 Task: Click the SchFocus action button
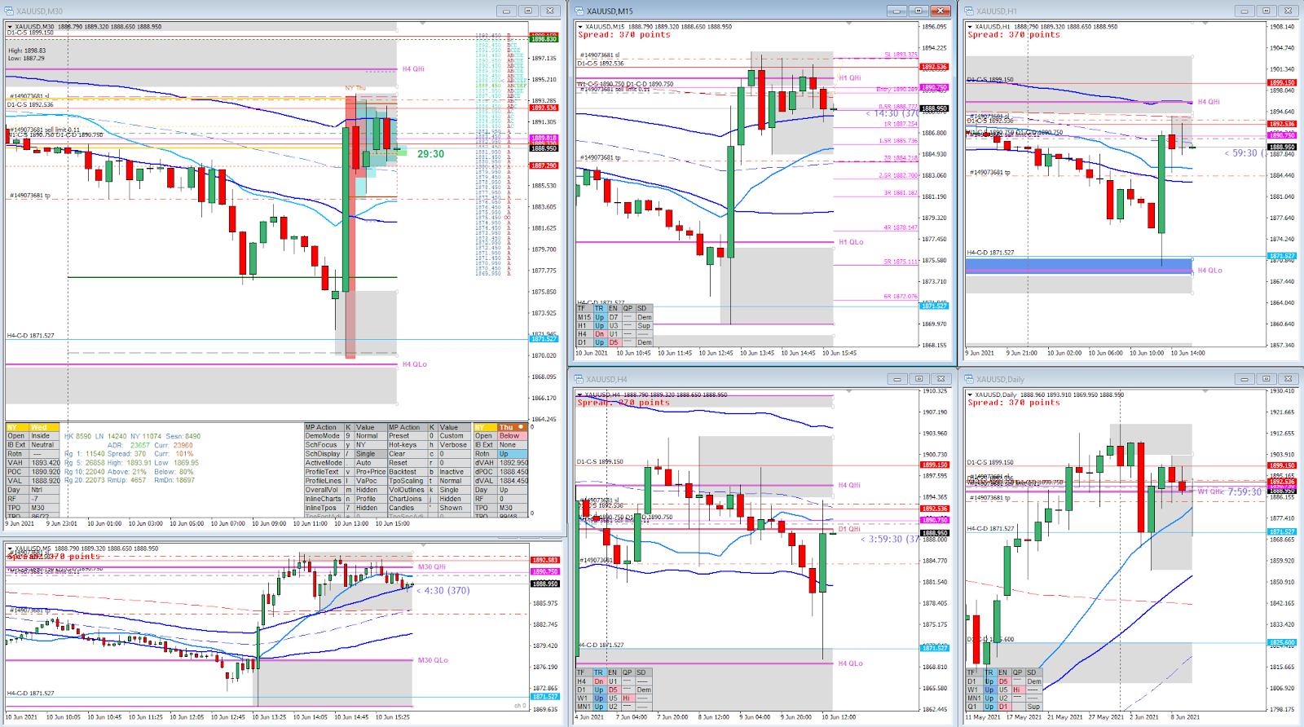pyautogui.click(x=323, y=445)
